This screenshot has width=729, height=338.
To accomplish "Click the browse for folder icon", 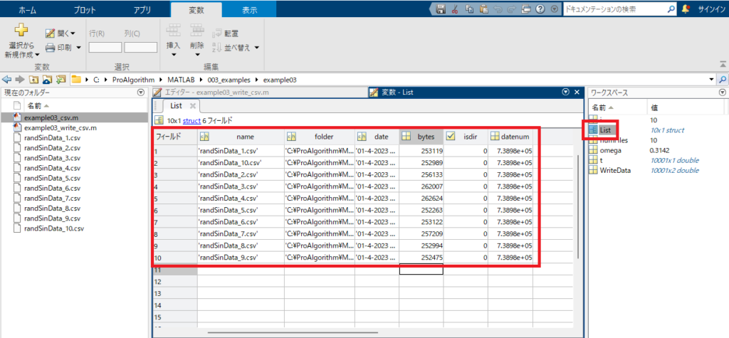I will point(61,79).
